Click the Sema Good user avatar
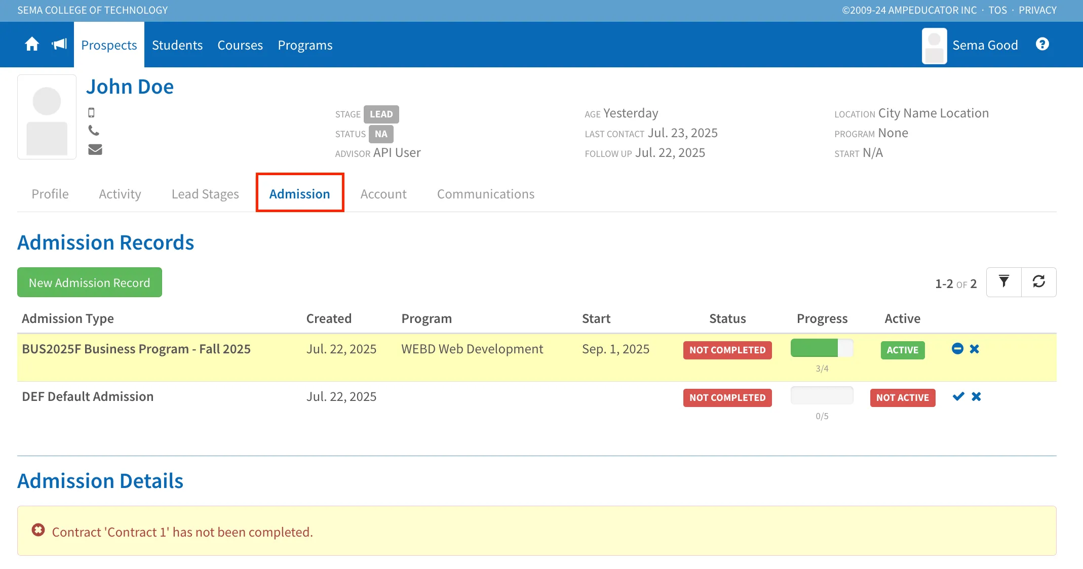Viewport: 1083px width, 569px height. 934,46
